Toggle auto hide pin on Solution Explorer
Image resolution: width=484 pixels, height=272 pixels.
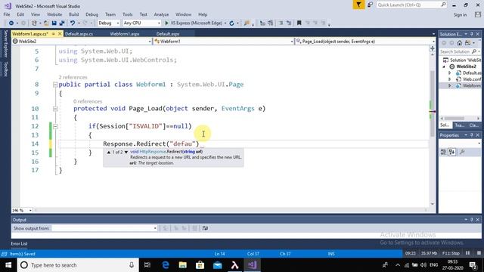[x=472, y=34]
